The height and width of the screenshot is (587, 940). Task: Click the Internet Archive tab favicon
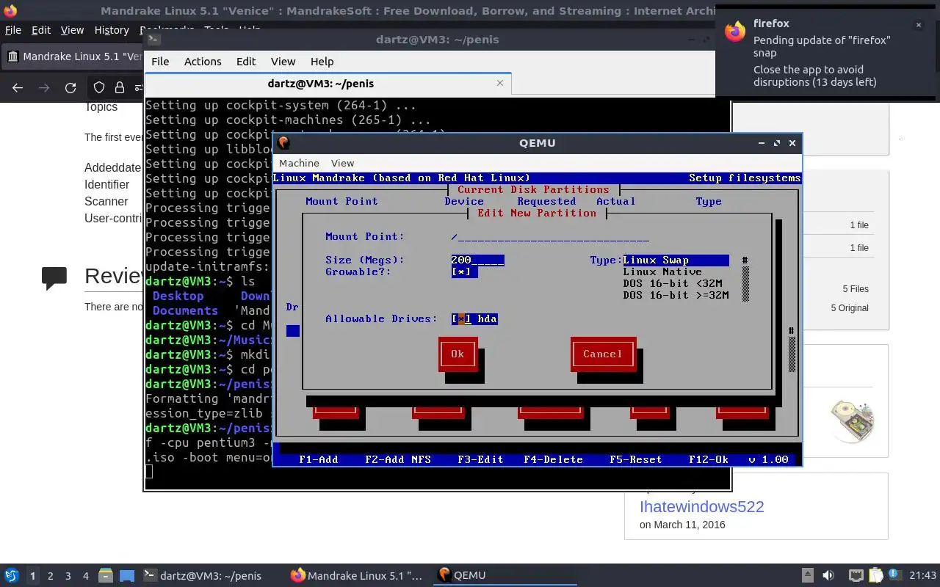tap(12, 56)
